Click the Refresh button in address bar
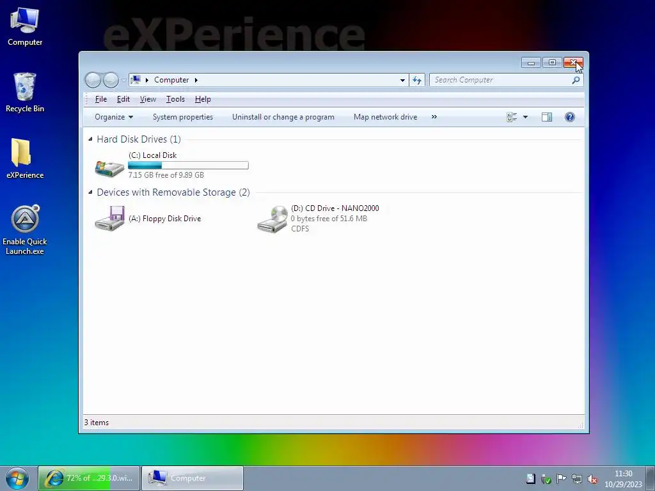 (417, 80)
